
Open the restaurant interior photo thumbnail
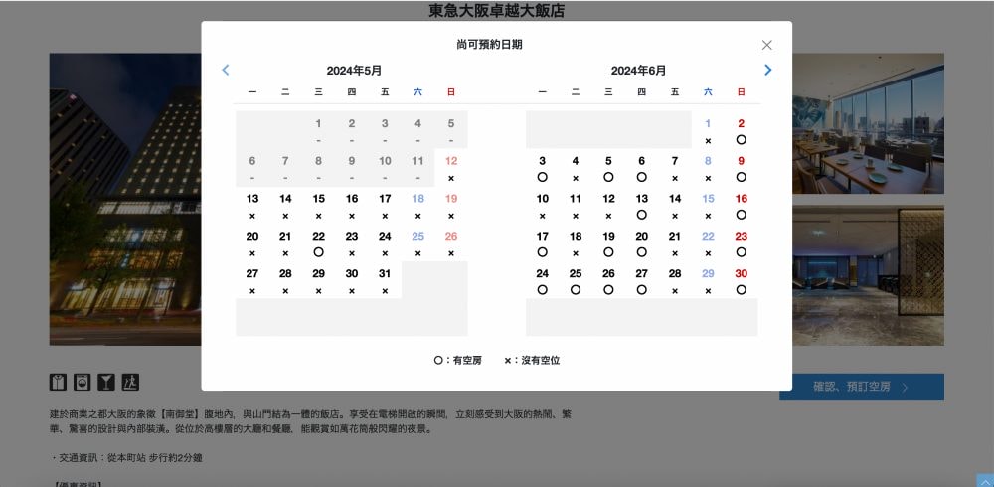(868, 123)
